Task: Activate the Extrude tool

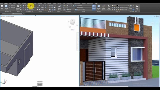Action: [x=6, y=7]
